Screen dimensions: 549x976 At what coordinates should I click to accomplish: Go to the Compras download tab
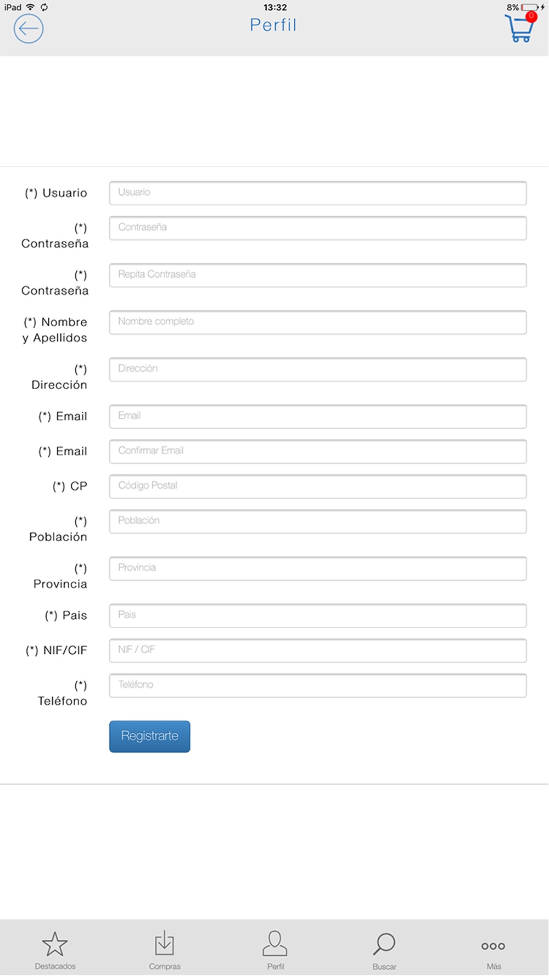tap(165, 950)
